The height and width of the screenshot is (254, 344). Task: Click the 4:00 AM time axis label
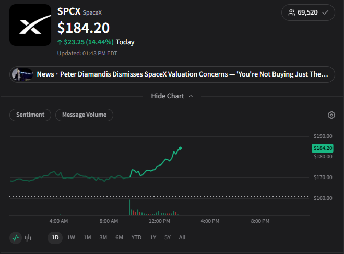click(58, 221)
